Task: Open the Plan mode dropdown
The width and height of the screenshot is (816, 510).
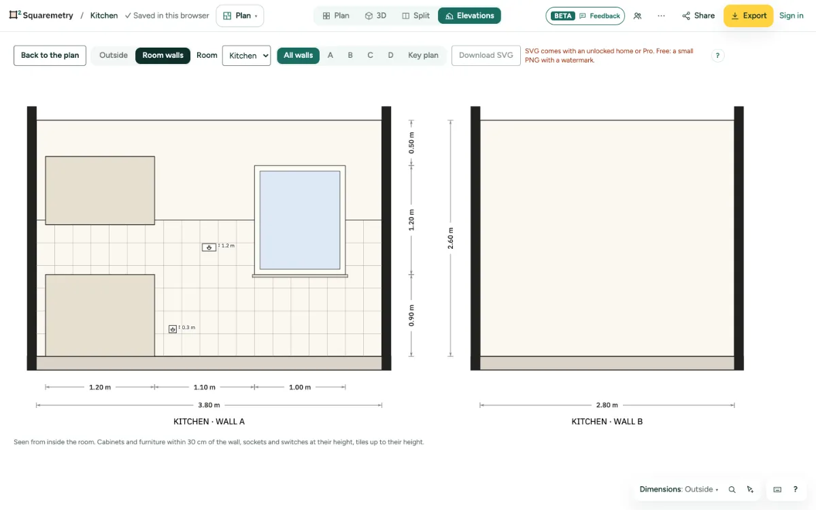Action: [x=240, y=16]
